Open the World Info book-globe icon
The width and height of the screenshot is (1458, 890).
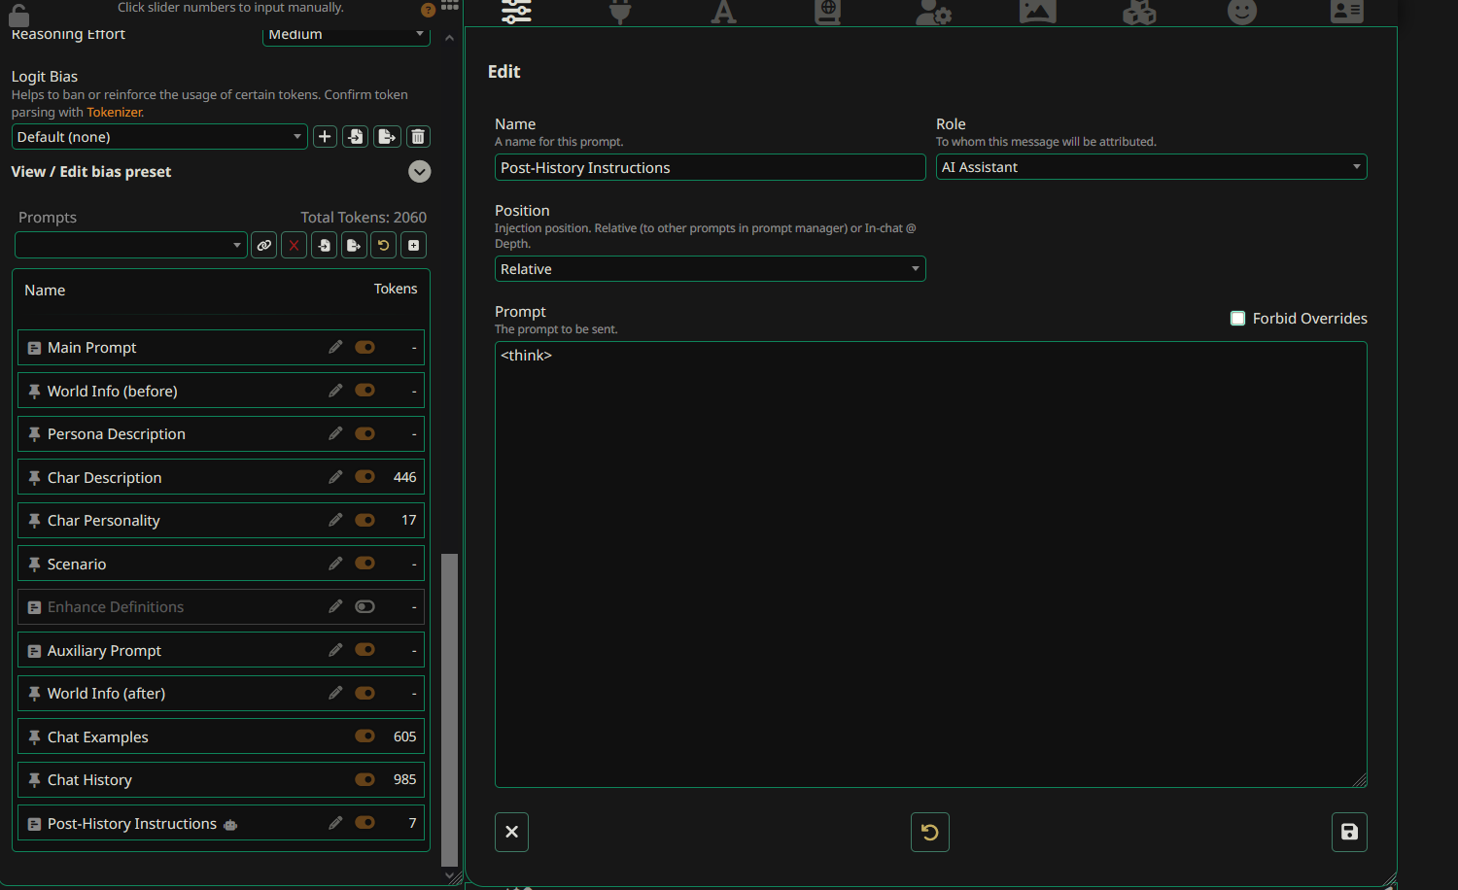point(827,12)
